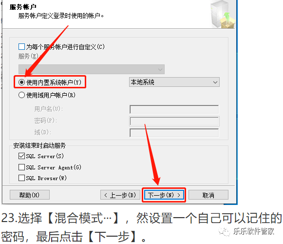Select 使用域用户帐户(R) radio button
The height and width of the screenshot is (244, 283).
click(21, 95)
